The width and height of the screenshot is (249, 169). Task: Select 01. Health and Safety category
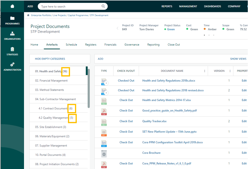pos(59,71)
